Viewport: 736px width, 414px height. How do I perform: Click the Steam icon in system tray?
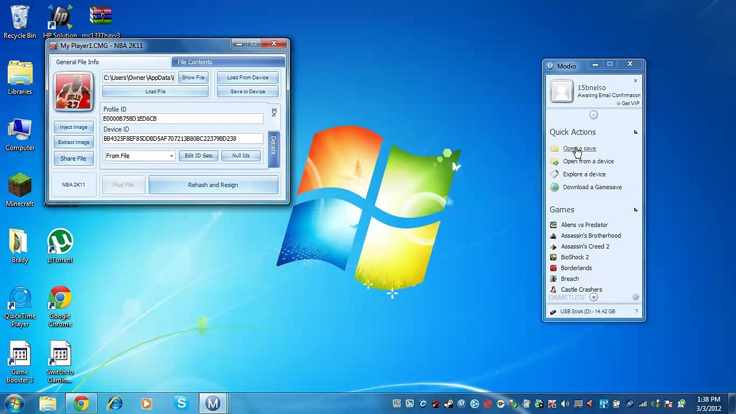[448, 404]
